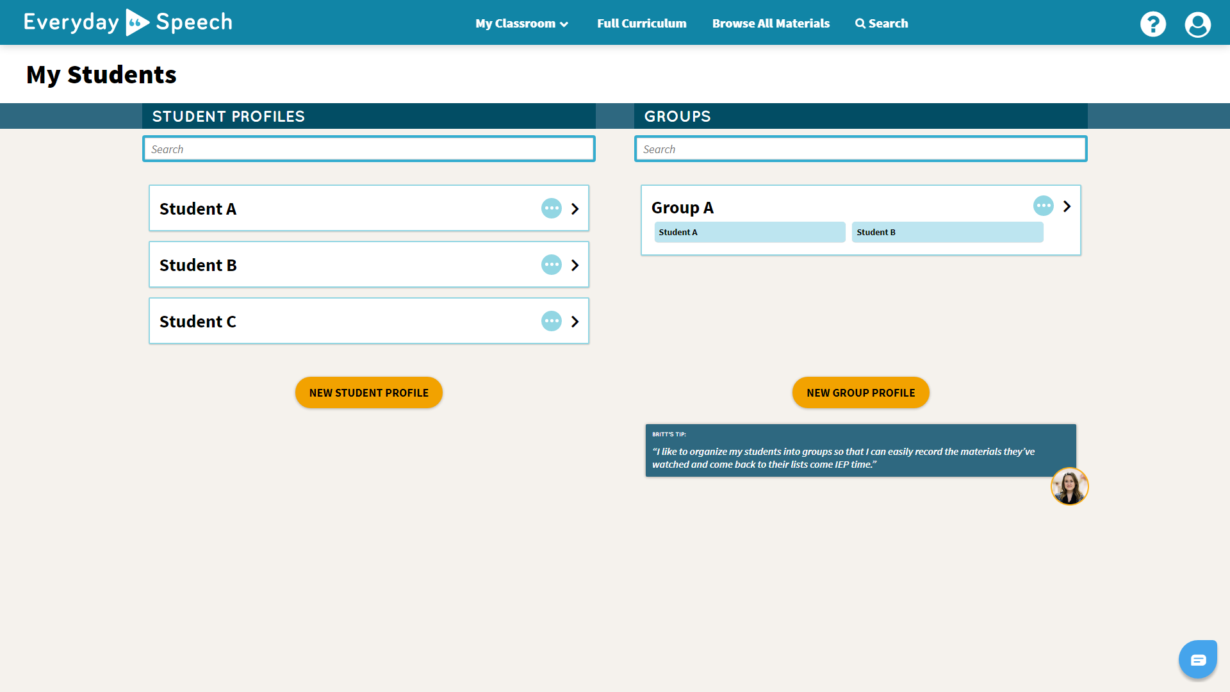Open Student C options ellipsis menu
1230x692 pixels.
pos(552,321)
